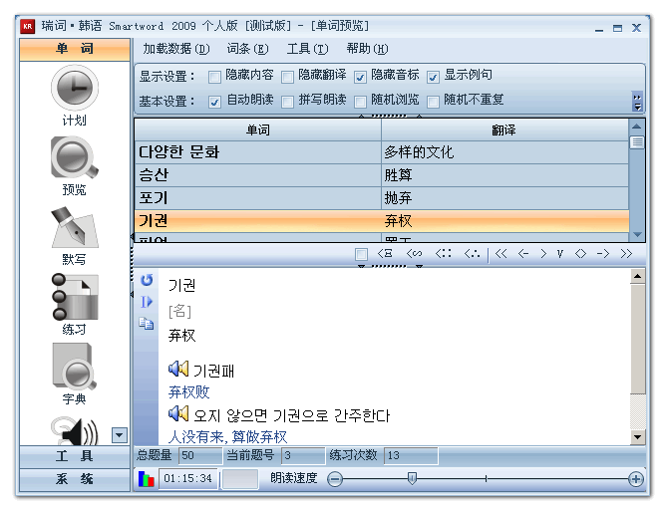This screenshot has height=511, width=665.
Task: Click the copy icon beside word detail
Action: point(147,324)
